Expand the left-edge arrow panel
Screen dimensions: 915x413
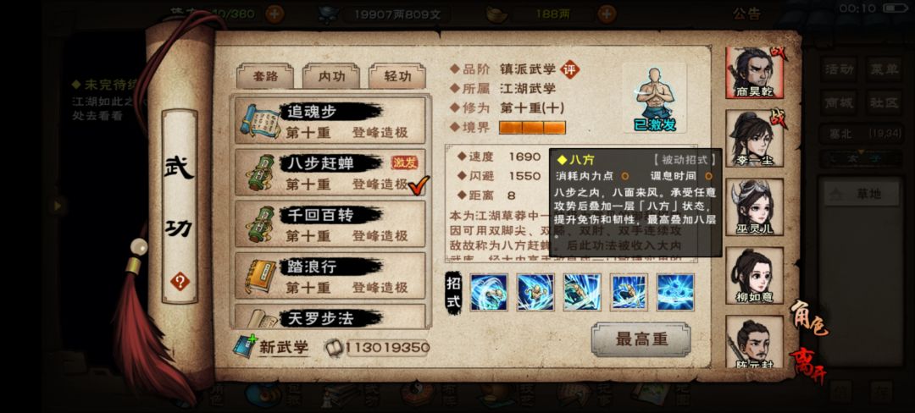click(58, 205)
